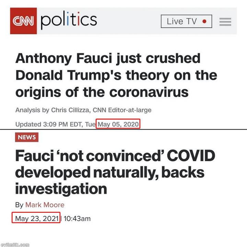This screenshot has height=247, width=247.
Task: Select the May 05, 2020 date
Action: pos(118,124)
